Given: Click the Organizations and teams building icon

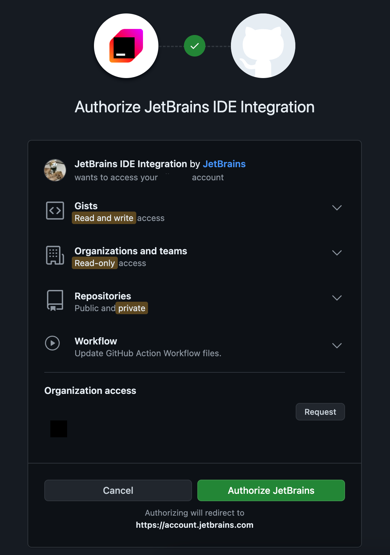Looking at the screenshot, I should [x=55, y=255].
